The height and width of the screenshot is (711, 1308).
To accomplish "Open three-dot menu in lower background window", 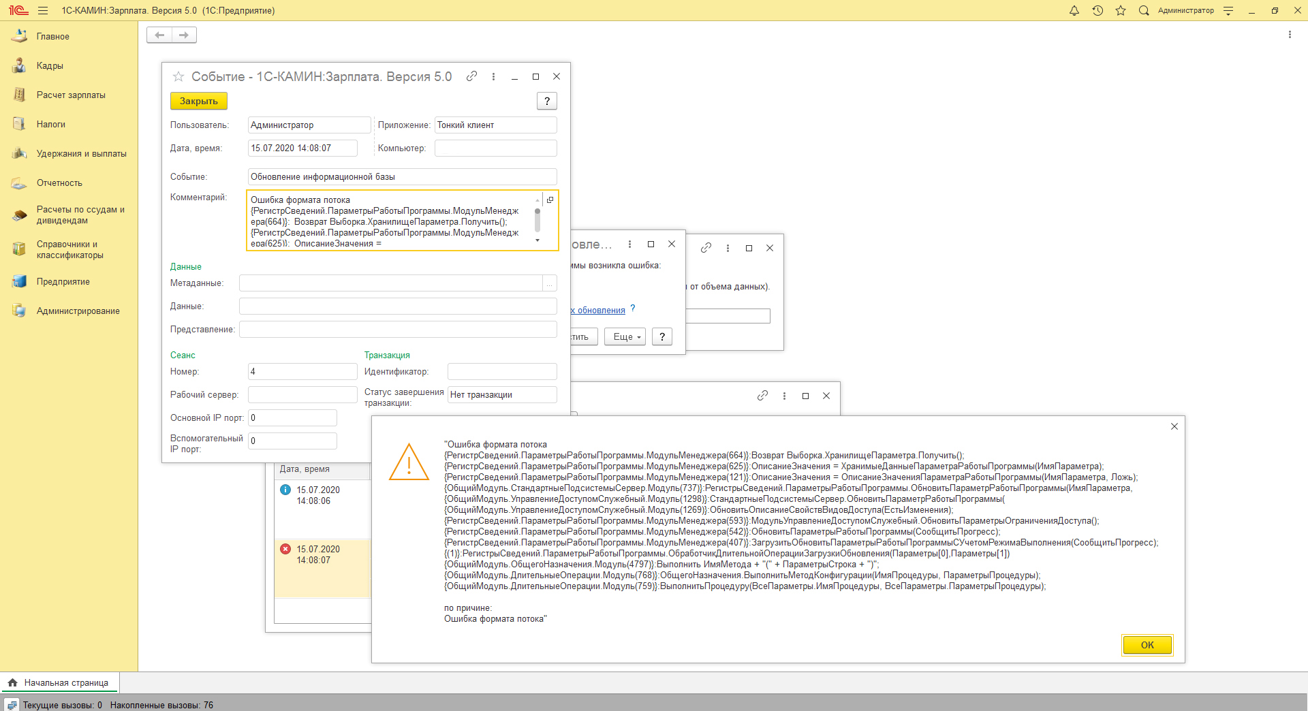I will coord(784,396).
